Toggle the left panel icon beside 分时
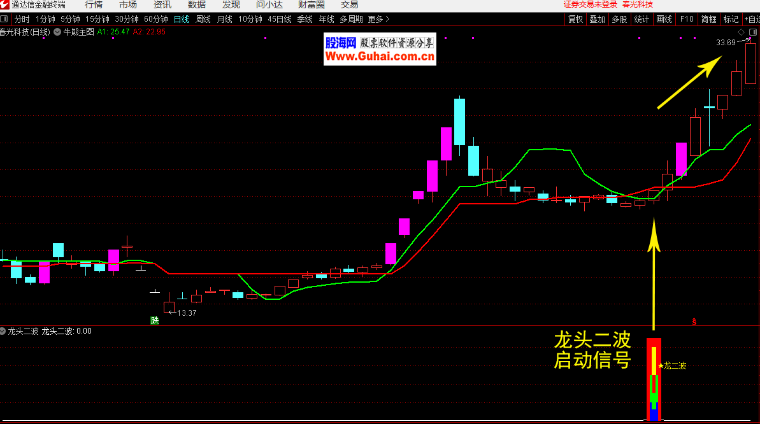 click(x=5, y=19)
